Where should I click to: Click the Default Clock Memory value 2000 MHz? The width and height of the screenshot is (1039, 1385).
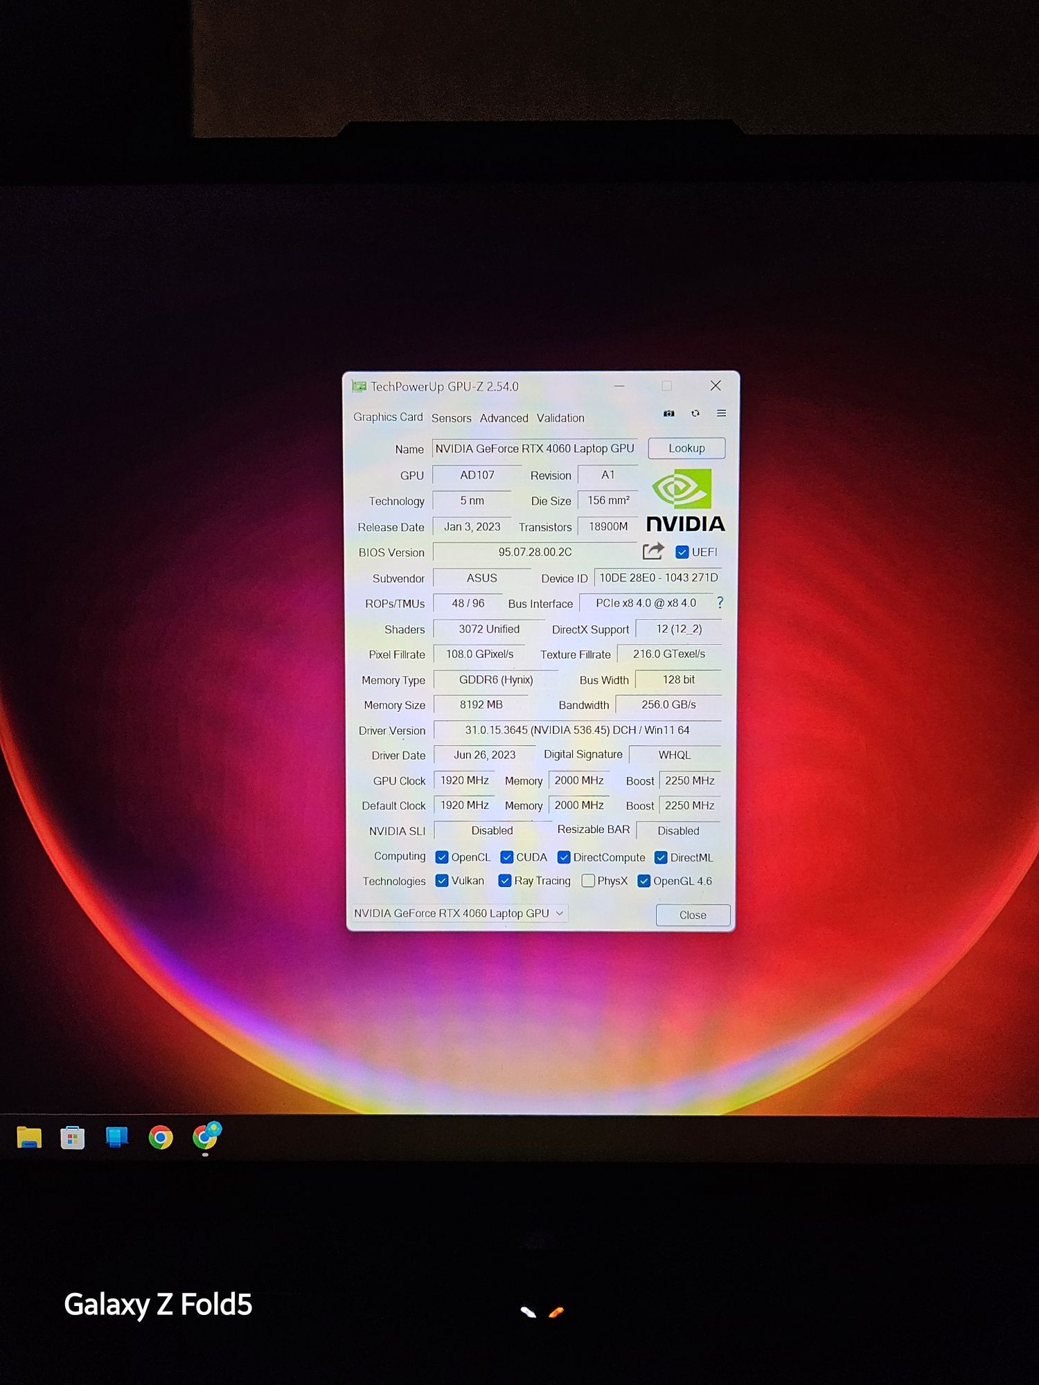point(579,805)
